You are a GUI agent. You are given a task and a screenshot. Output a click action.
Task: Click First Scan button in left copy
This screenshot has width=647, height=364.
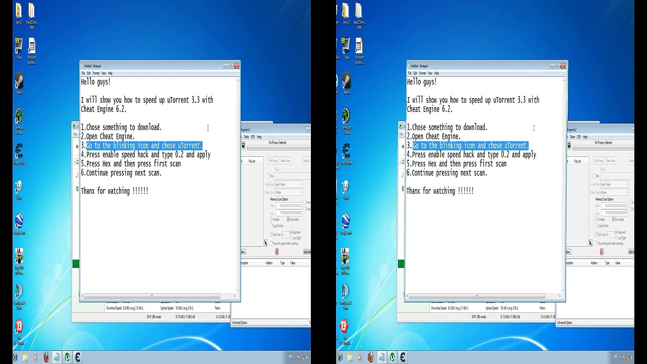click(273, 161)
